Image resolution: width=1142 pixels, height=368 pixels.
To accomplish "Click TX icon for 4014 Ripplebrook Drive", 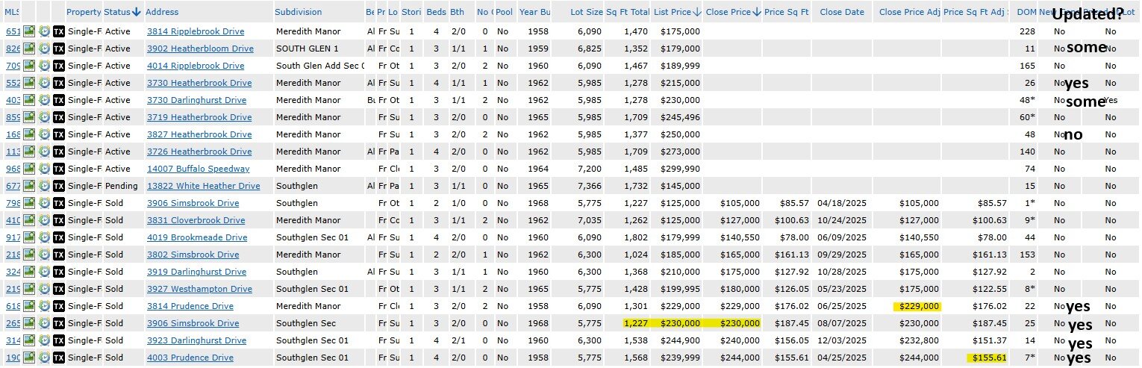I will coord(59,66).
